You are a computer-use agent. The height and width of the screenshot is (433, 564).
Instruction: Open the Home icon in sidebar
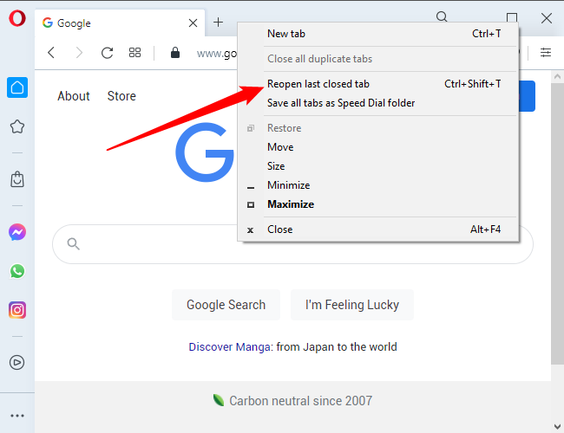point(16,87)
